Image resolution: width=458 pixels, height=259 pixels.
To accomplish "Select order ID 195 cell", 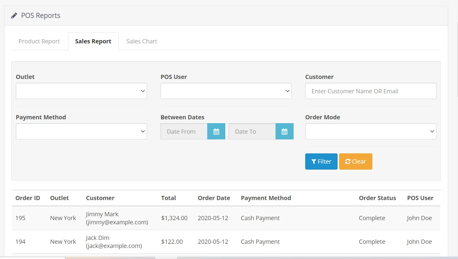I will (20, 218).
